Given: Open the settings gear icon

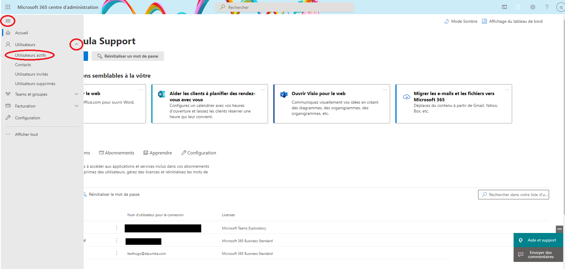Looking at the screenshot, I should click(x=532, y=7).
